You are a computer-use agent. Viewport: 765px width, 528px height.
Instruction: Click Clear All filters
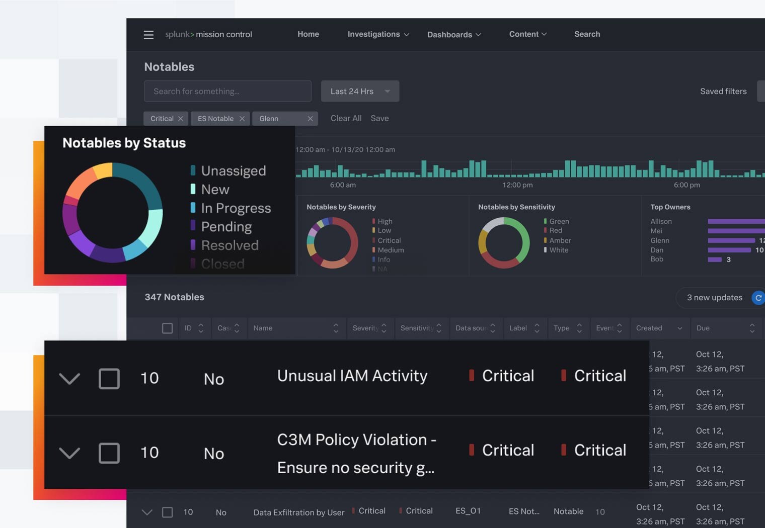click(x=346, y=119)
